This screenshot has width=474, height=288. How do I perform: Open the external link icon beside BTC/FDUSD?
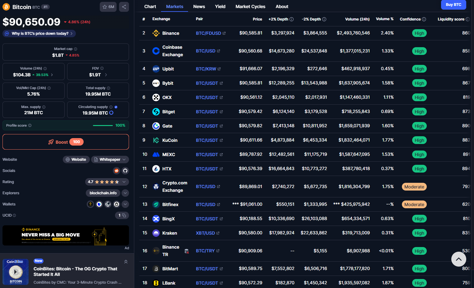tap(224, 33)
